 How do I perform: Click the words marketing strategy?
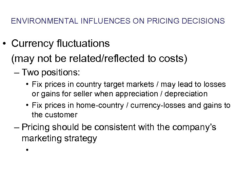click(59, 138)
